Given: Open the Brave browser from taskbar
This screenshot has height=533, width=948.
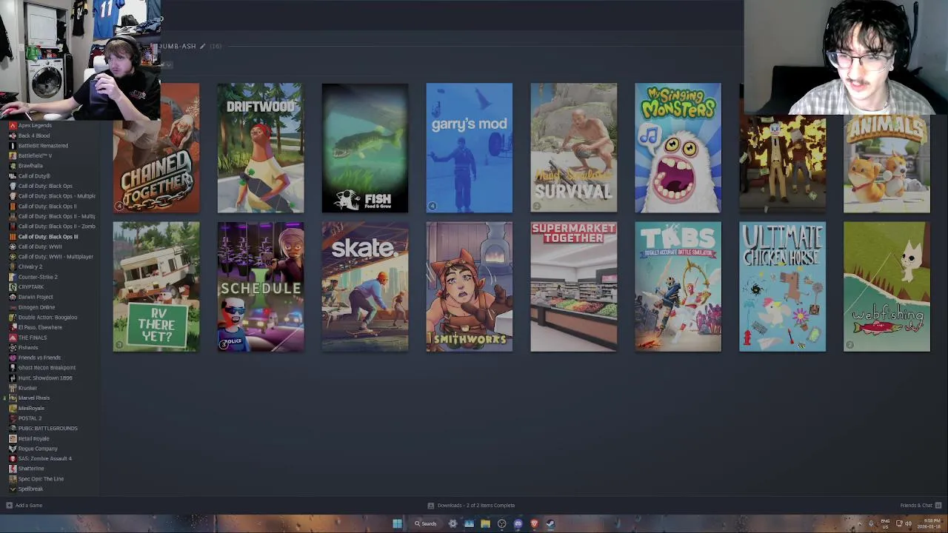Looking at the screenshot, I should click(534, 523).
